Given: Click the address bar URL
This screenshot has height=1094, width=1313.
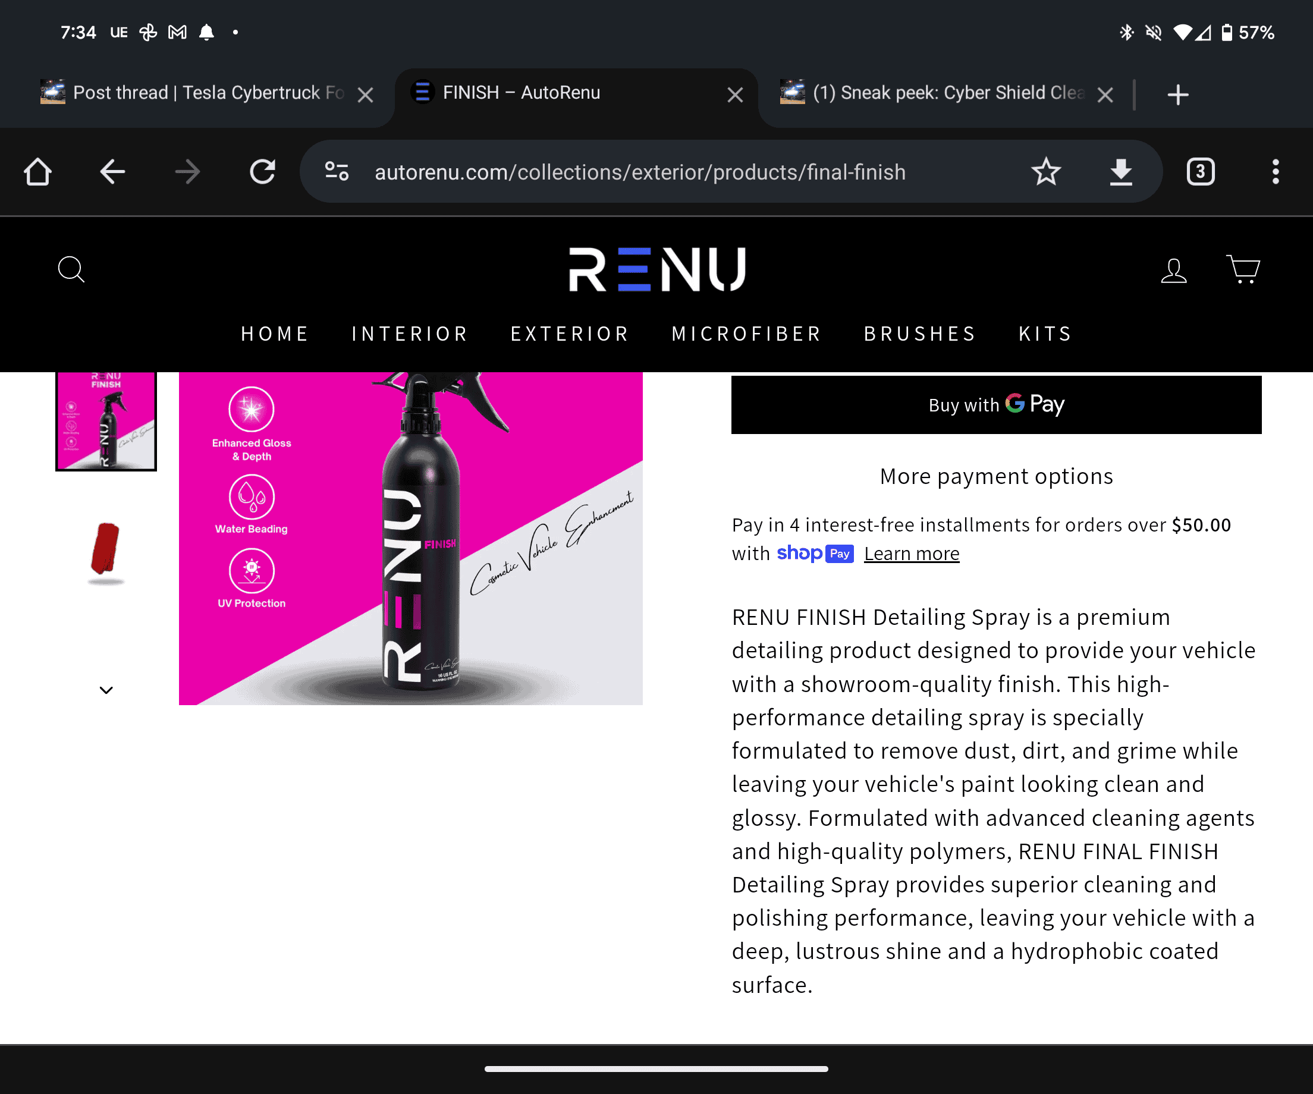Looking at the screenshot, I should point(640,172).
